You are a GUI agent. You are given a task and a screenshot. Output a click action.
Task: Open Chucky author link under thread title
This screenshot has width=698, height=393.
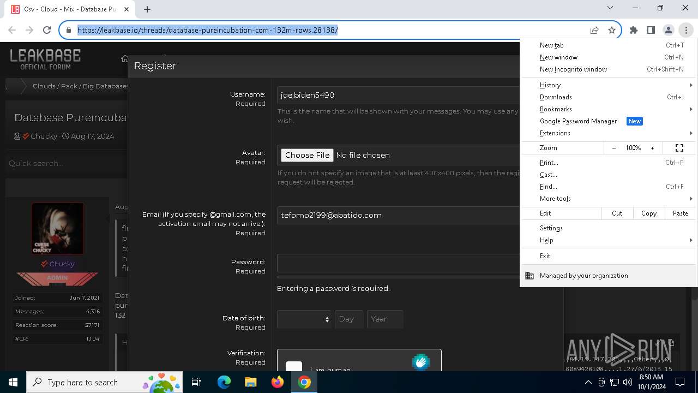(44, 136)
